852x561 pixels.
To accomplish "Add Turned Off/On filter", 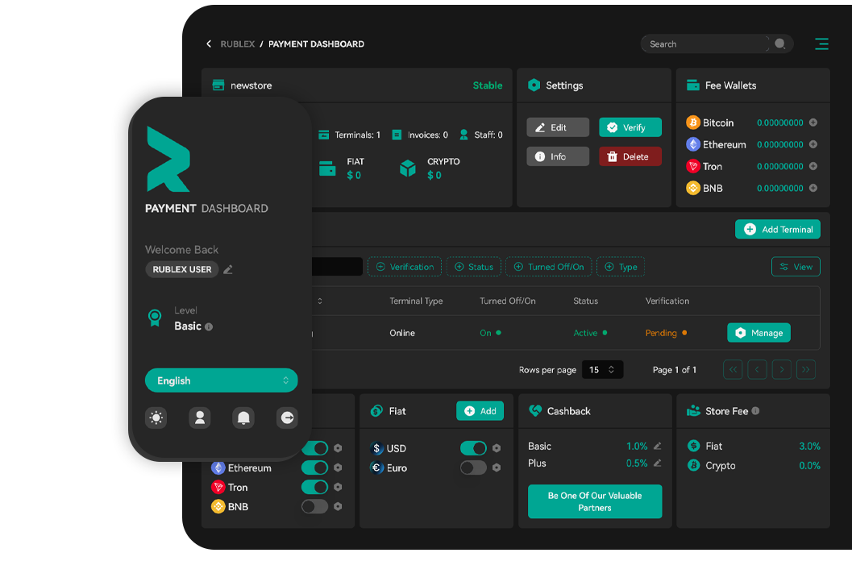I will coord(549,267).
